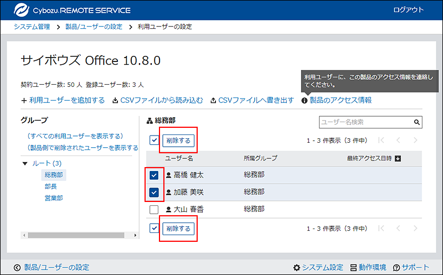Select 営業部 in the group tree
Viewport: 443px width, 275px height.
[x=54, y=198]
